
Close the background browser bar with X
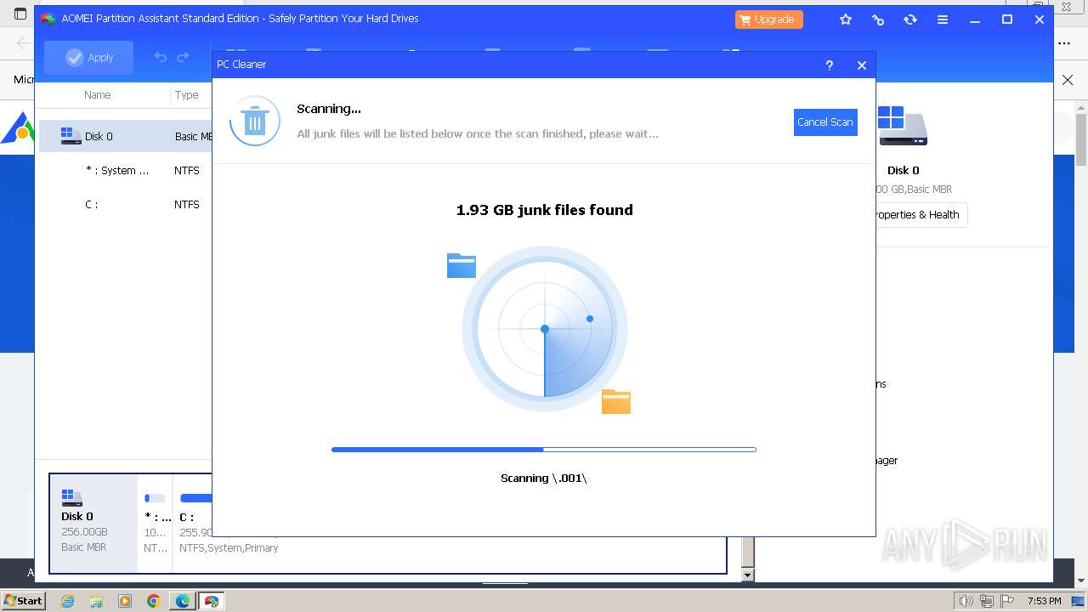coord(1068,80)
